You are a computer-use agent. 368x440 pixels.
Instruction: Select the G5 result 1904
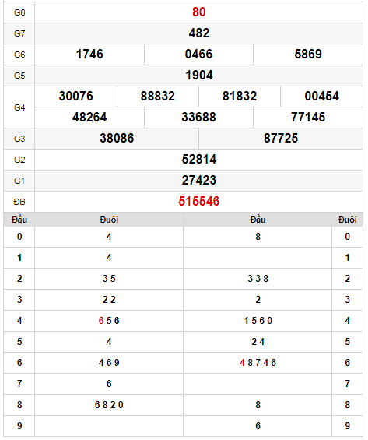pos(198,76)
